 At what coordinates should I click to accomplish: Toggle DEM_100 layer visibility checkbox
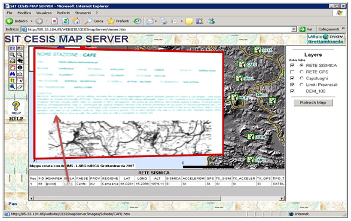click(x=292, y=91)
